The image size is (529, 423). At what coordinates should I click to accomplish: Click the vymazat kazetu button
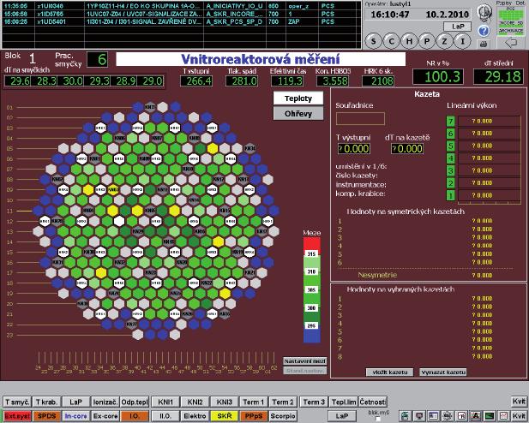(443, 372)
